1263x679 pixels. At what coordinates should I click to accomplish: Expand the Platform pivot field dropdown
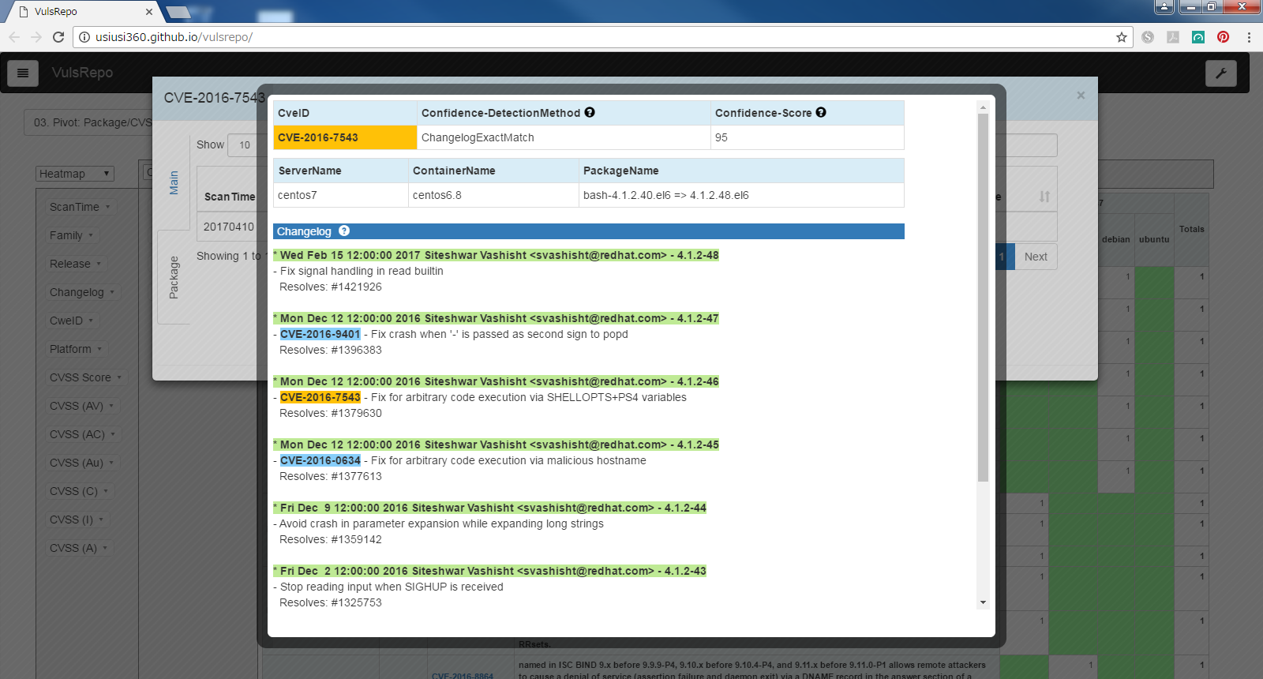pyautogui.click(x=99, y=349)
